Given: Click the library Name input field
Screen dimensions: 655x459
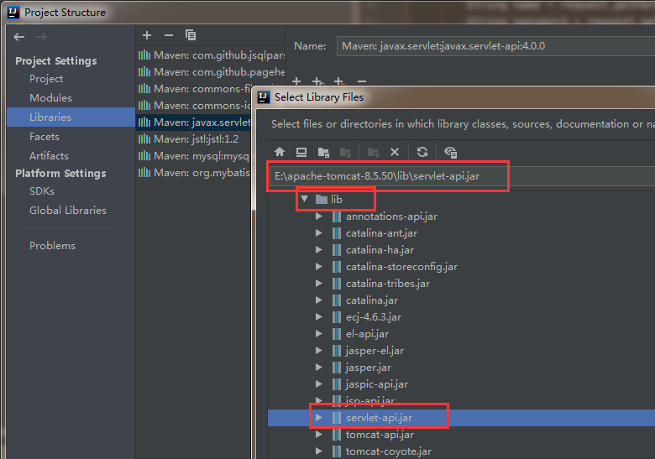Looking at the screenshot, I should (x=495, y=46).
